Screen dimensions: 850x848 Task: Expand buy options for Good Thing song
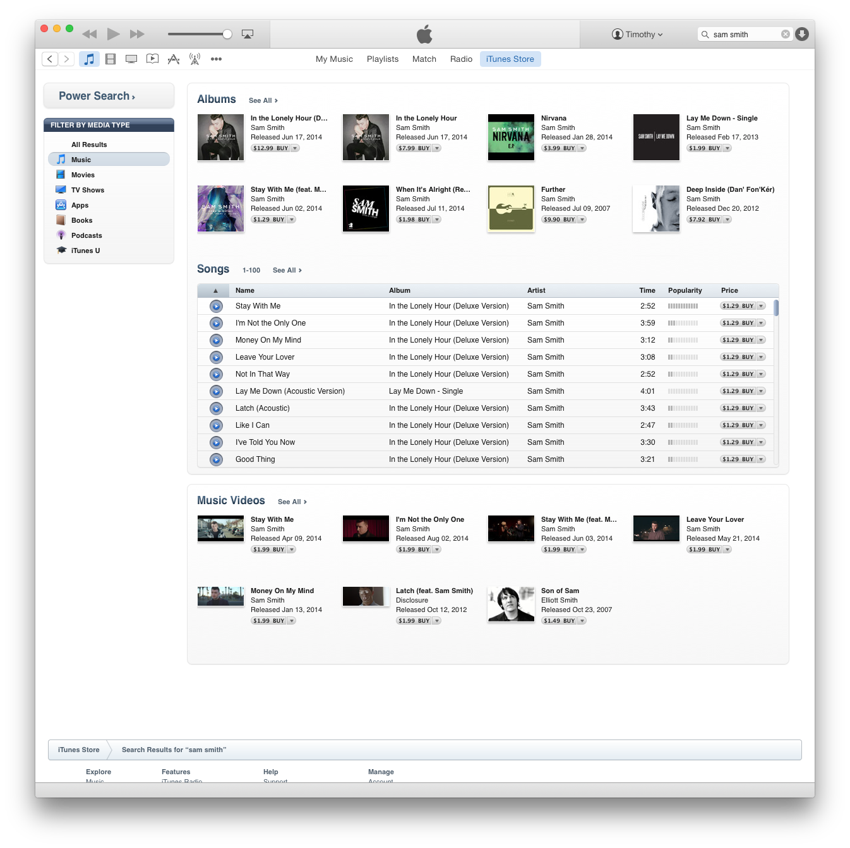point(762,459)
